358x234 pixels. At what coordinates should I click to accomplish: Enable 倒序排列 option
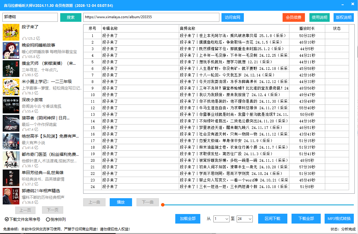point(56,219)
